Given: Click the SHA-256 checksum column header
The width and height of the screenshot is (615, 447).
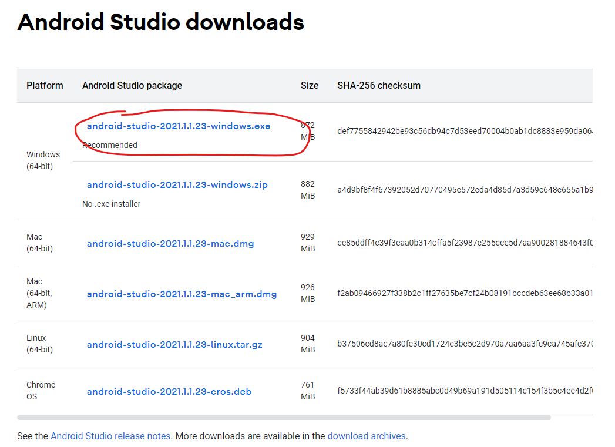Looking at the screenshot, I should (x=379, y=86).
